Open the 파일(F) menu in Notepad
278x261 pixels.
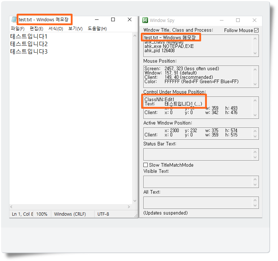[x=18, y=29]
